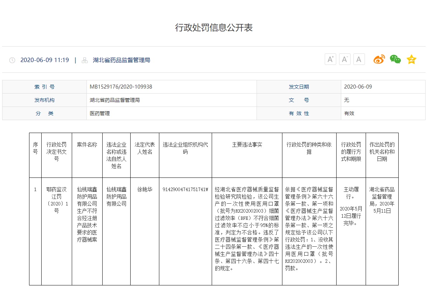This screenshot has width=427, height=289.
Task: Select decision number 鄂药监汉江罚〔2020〕1号
Action: point(57,200)
